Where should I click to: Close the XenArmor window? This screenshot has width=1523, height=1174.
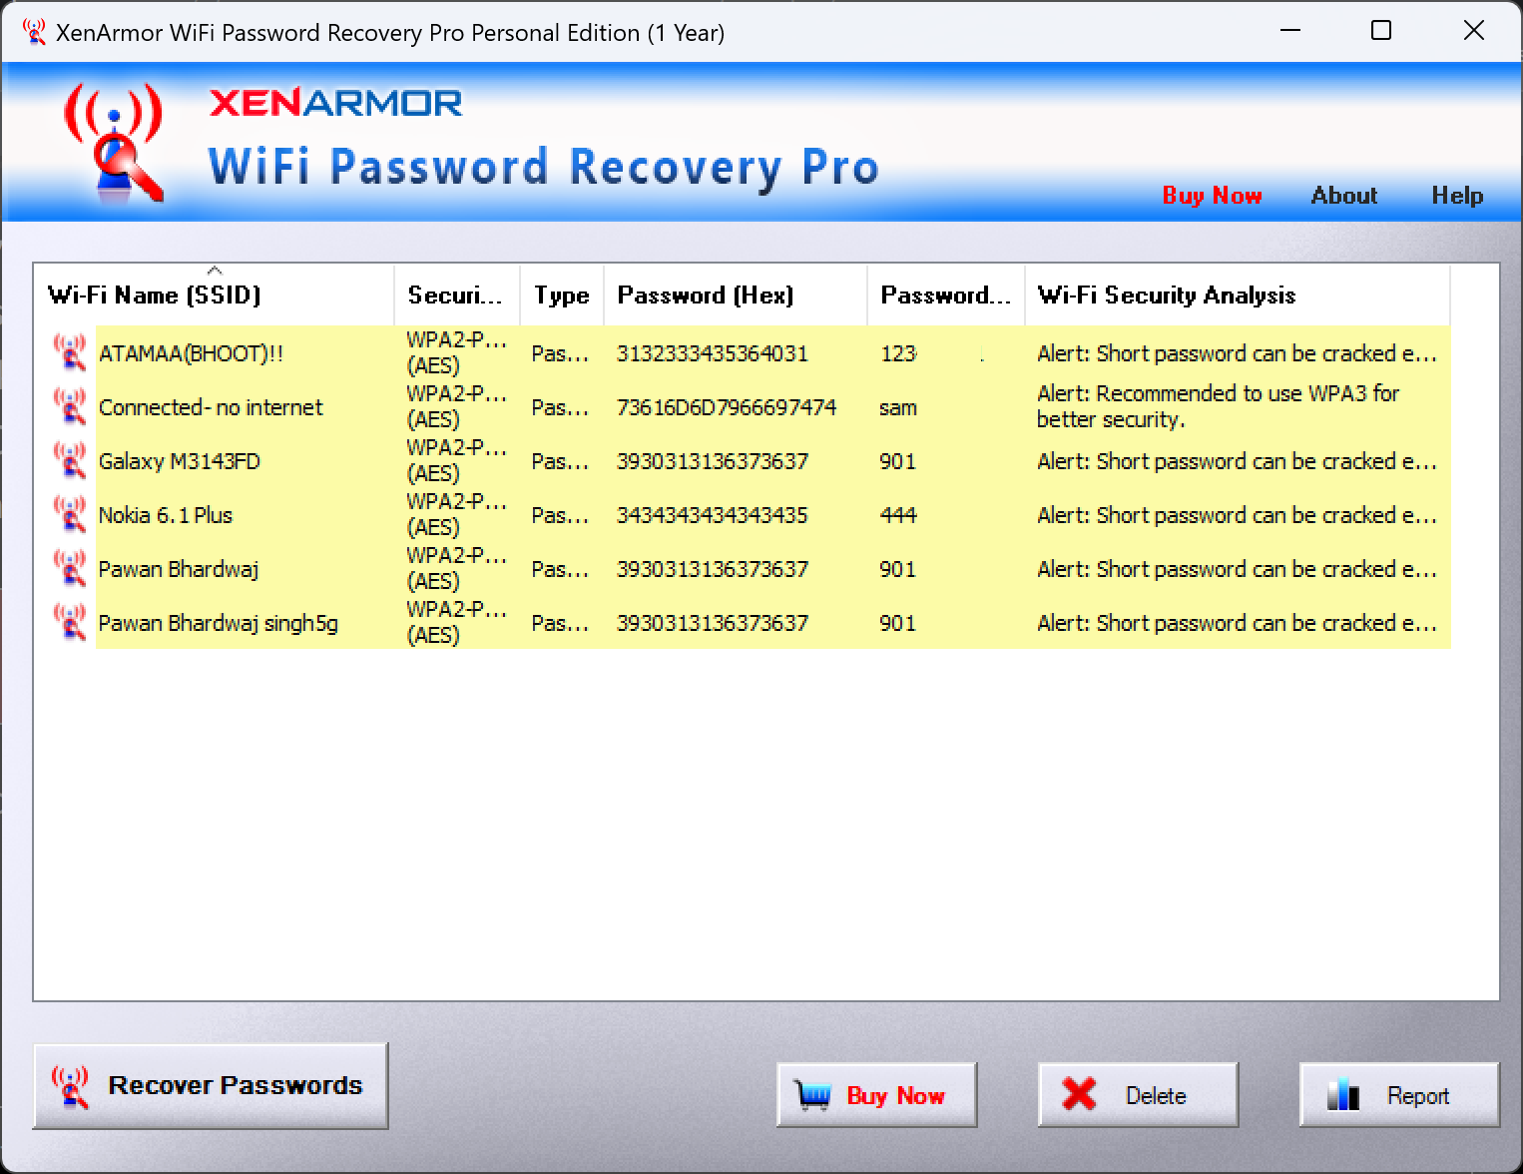point(1474,31)
